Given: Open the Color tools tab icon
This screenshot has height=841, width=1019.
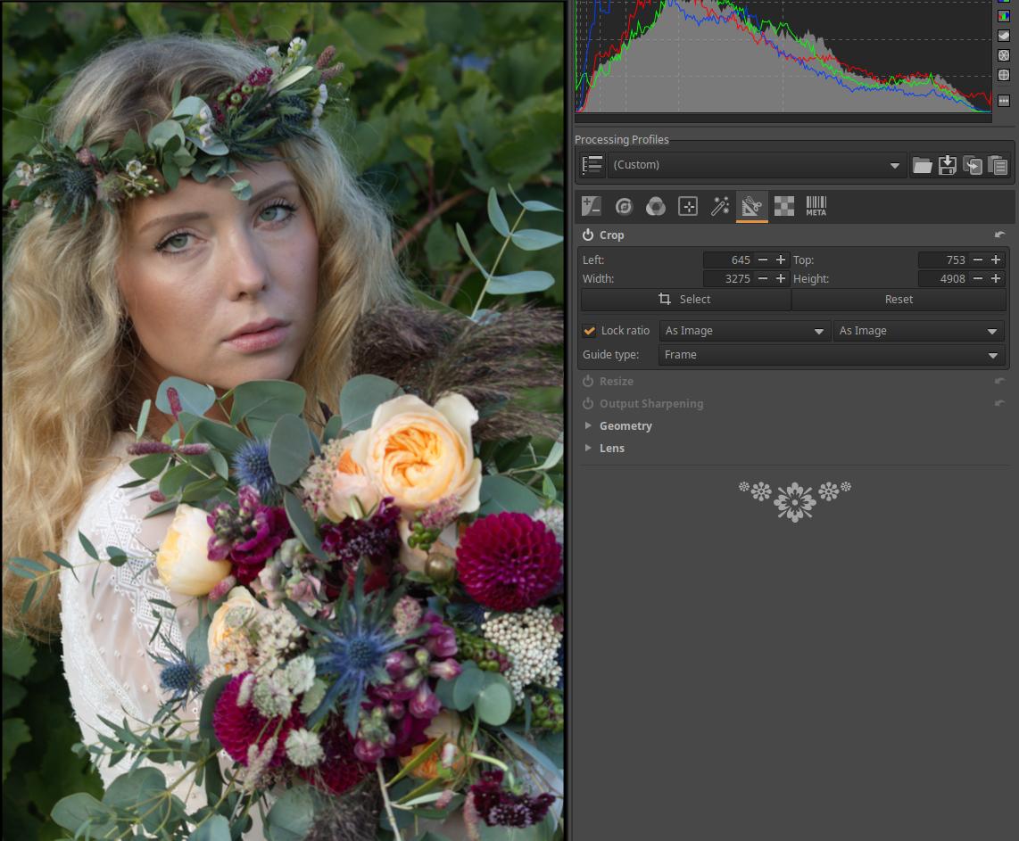Looking at the screenshot, I should [x=655, y=207].
